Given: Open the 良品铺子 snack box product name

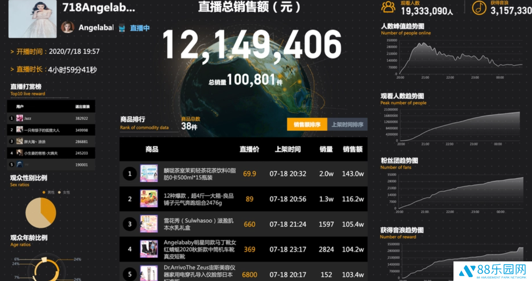Looking at the screenshot, I should [199, 199].
